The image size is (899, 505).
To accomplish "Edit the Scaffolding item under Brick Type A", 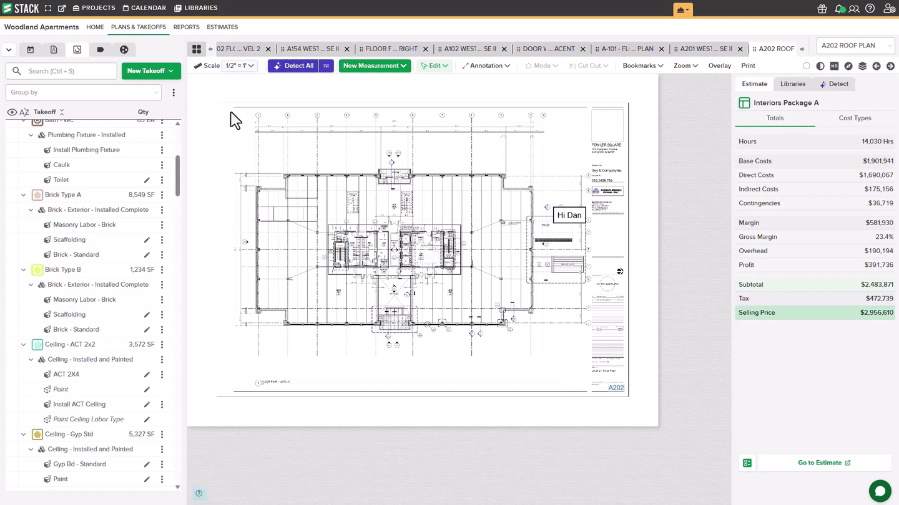I will point(147,239).
